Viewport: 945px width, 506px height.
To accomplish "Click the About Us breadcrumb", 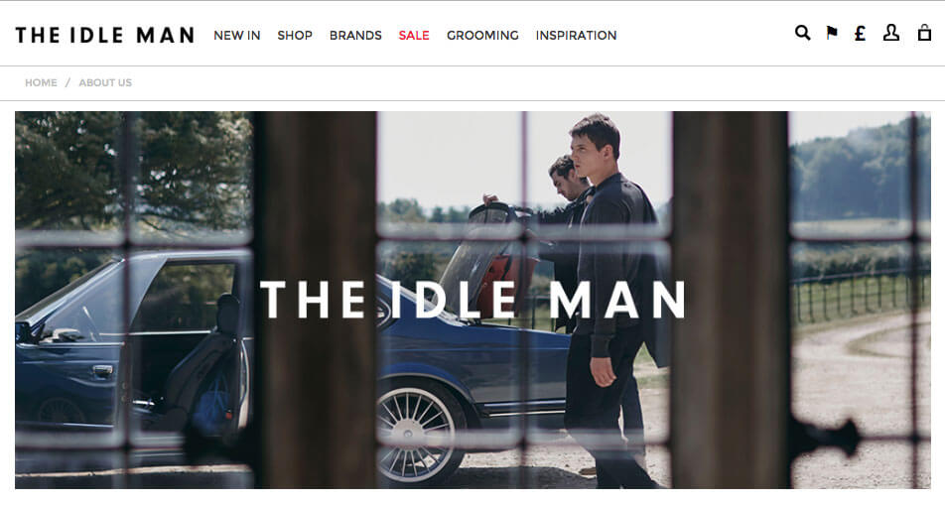I will [x=105, y=82].
